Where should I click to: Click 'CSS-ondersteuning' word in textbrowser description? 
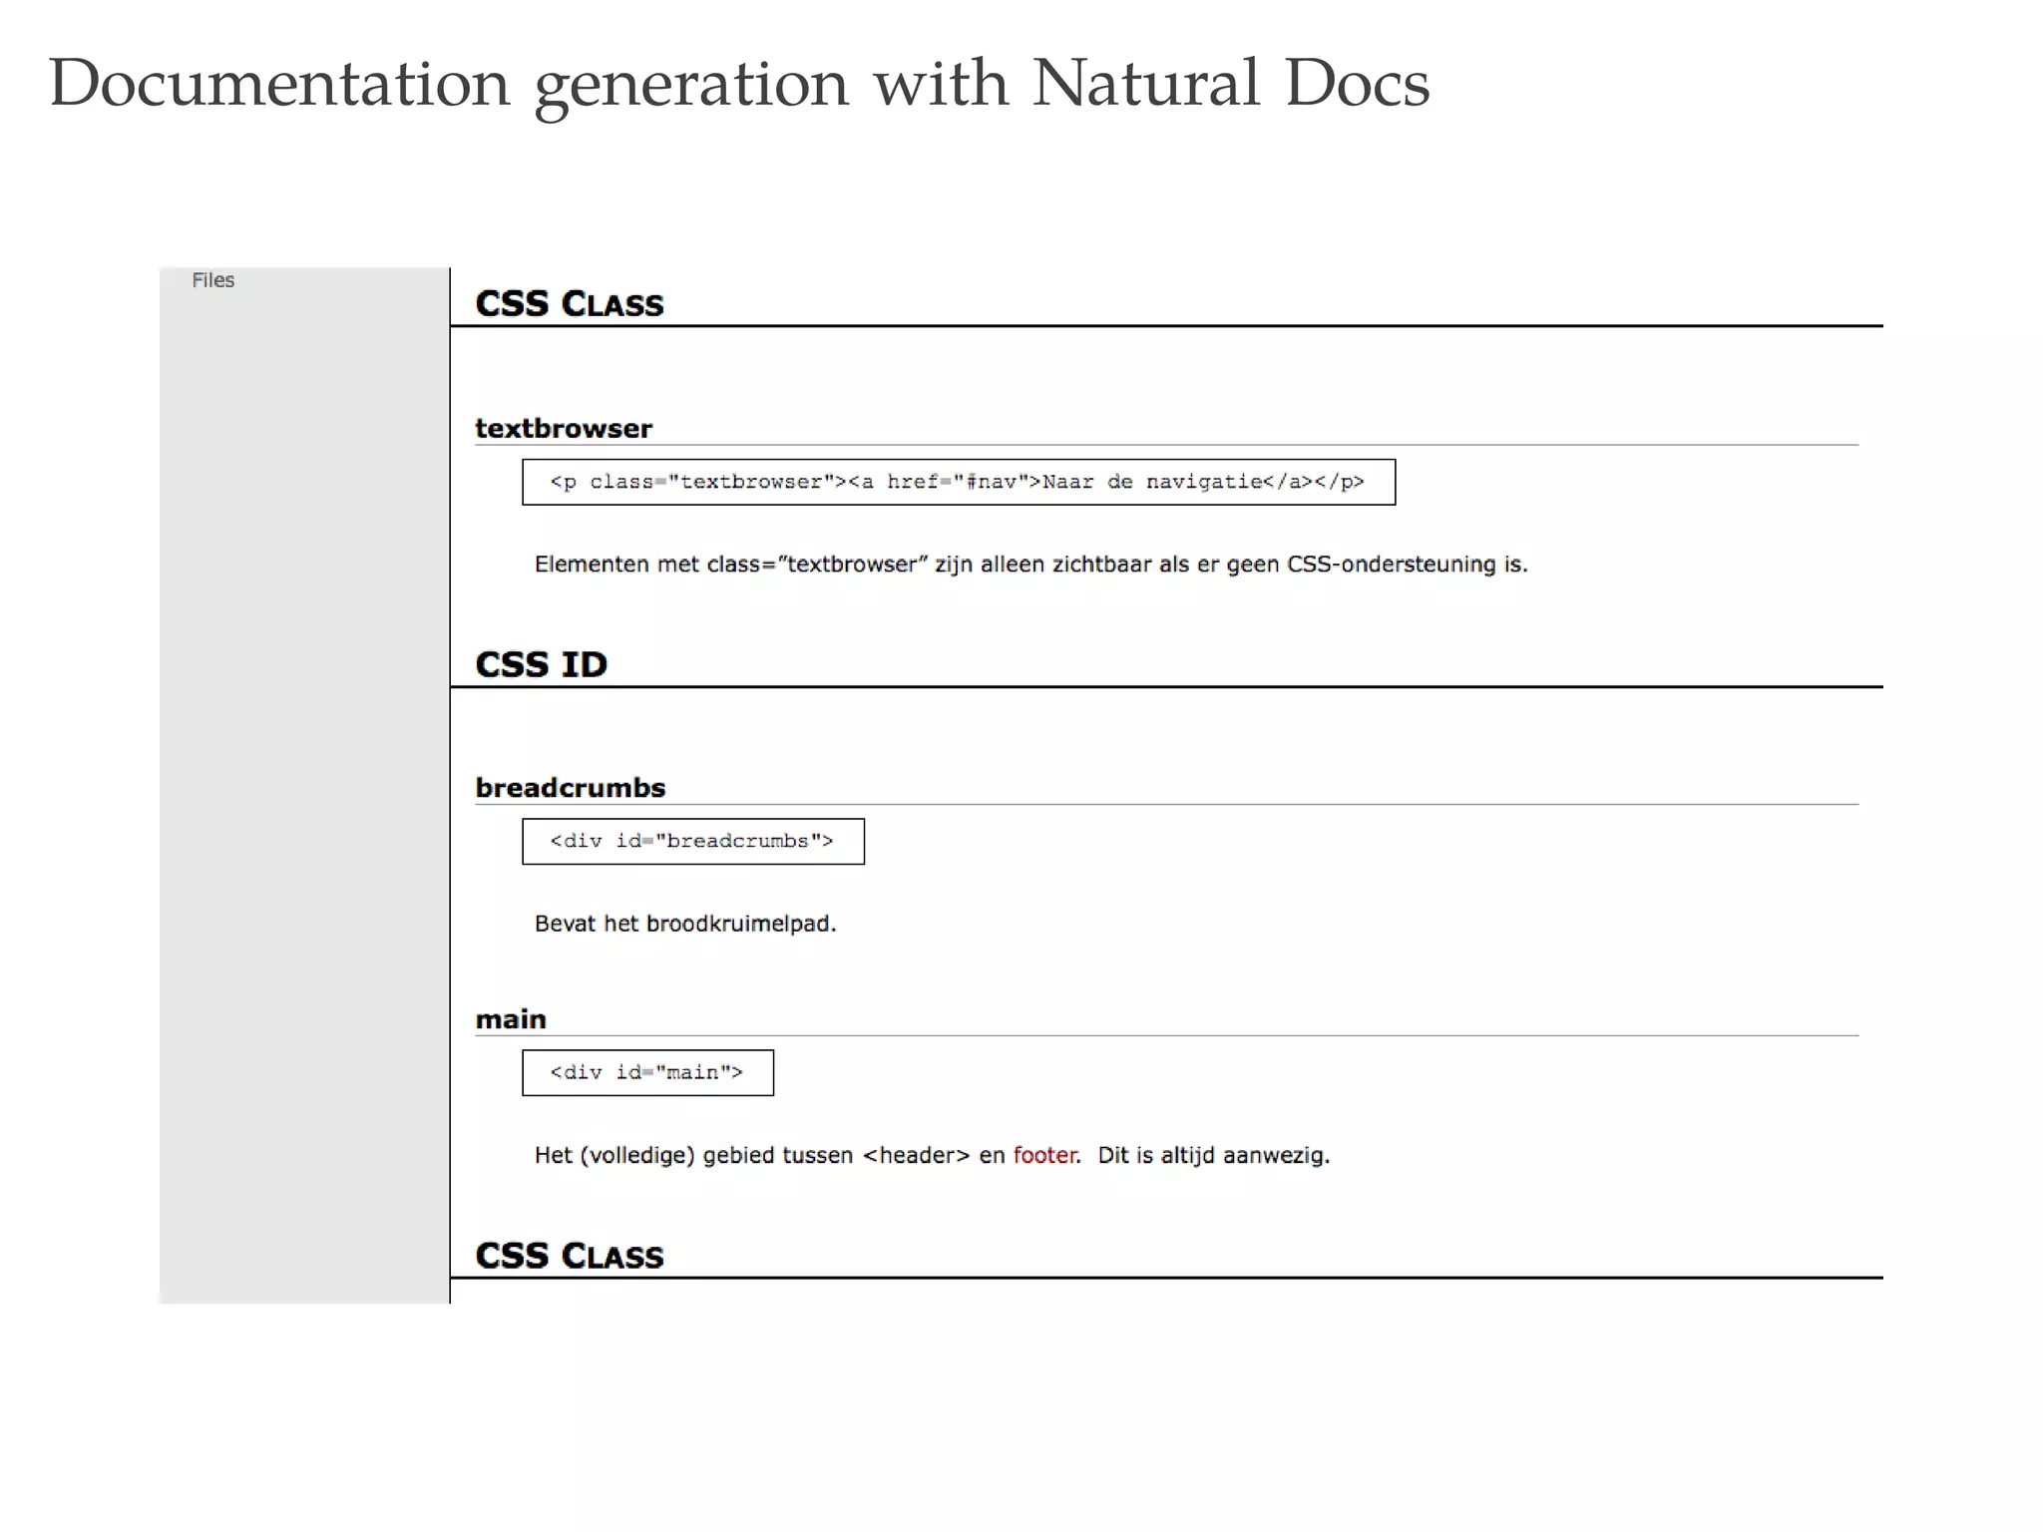pos(1391,565)
